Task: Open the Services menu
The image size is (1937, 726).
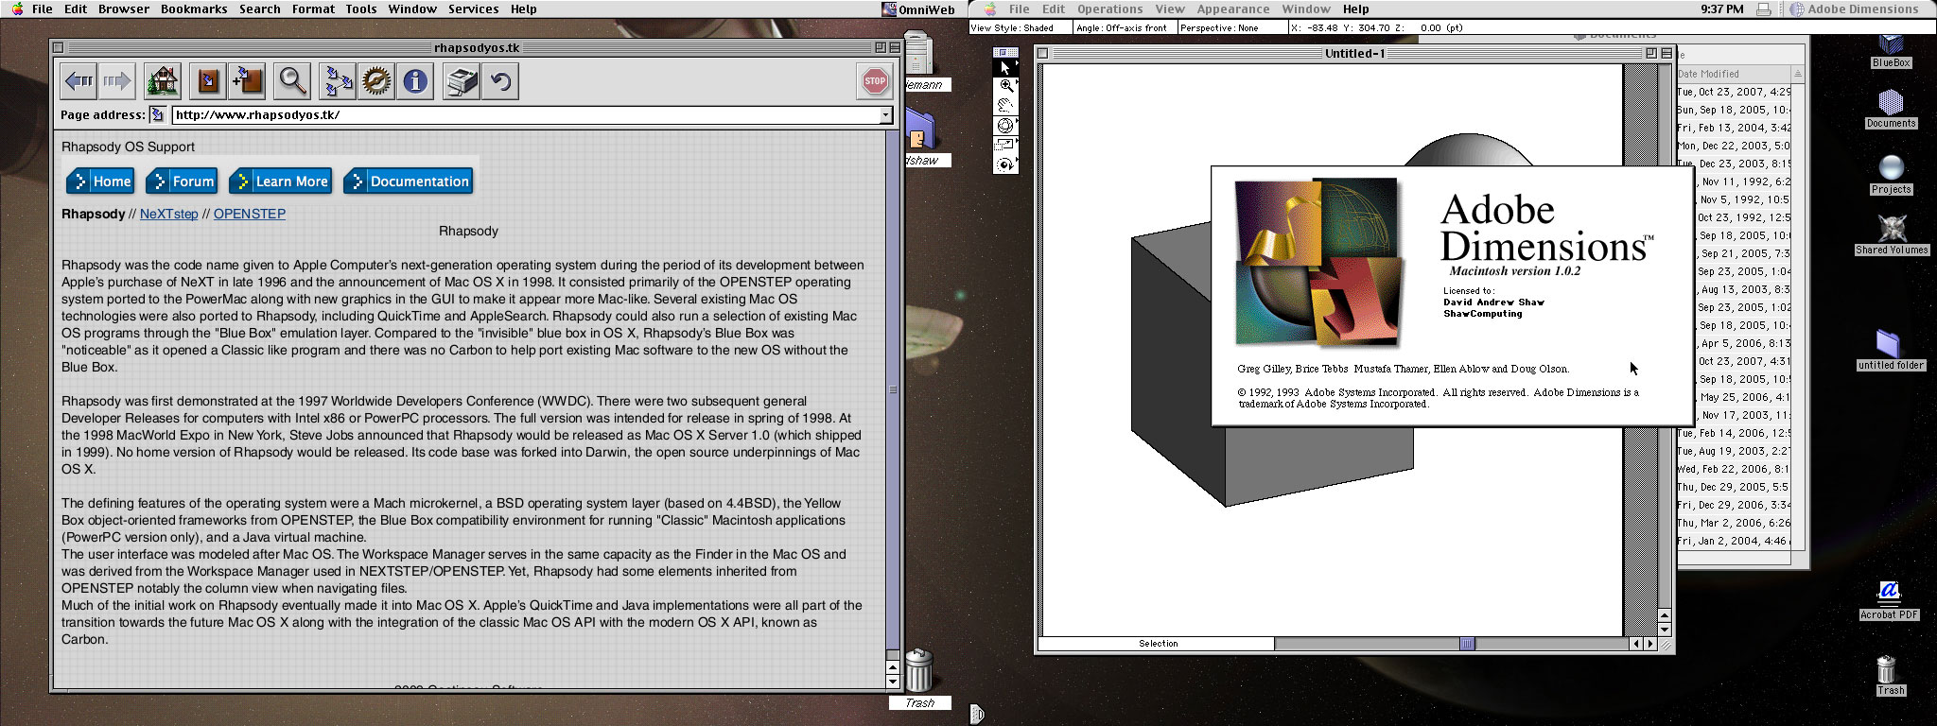Action: tap(473, 9)
